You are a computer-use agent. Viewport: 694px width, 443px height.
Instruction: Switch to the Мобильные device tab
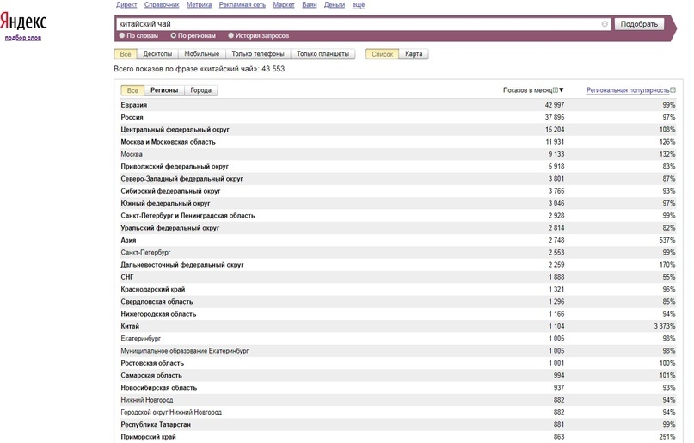pos(202,54)
